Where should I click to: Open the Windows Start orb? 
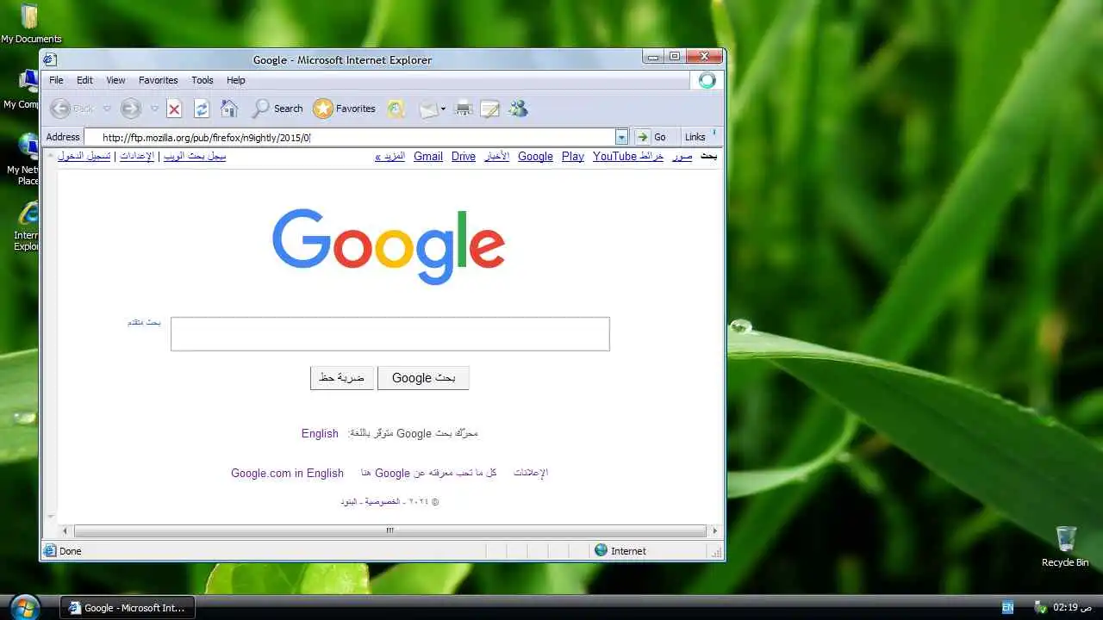26,606
